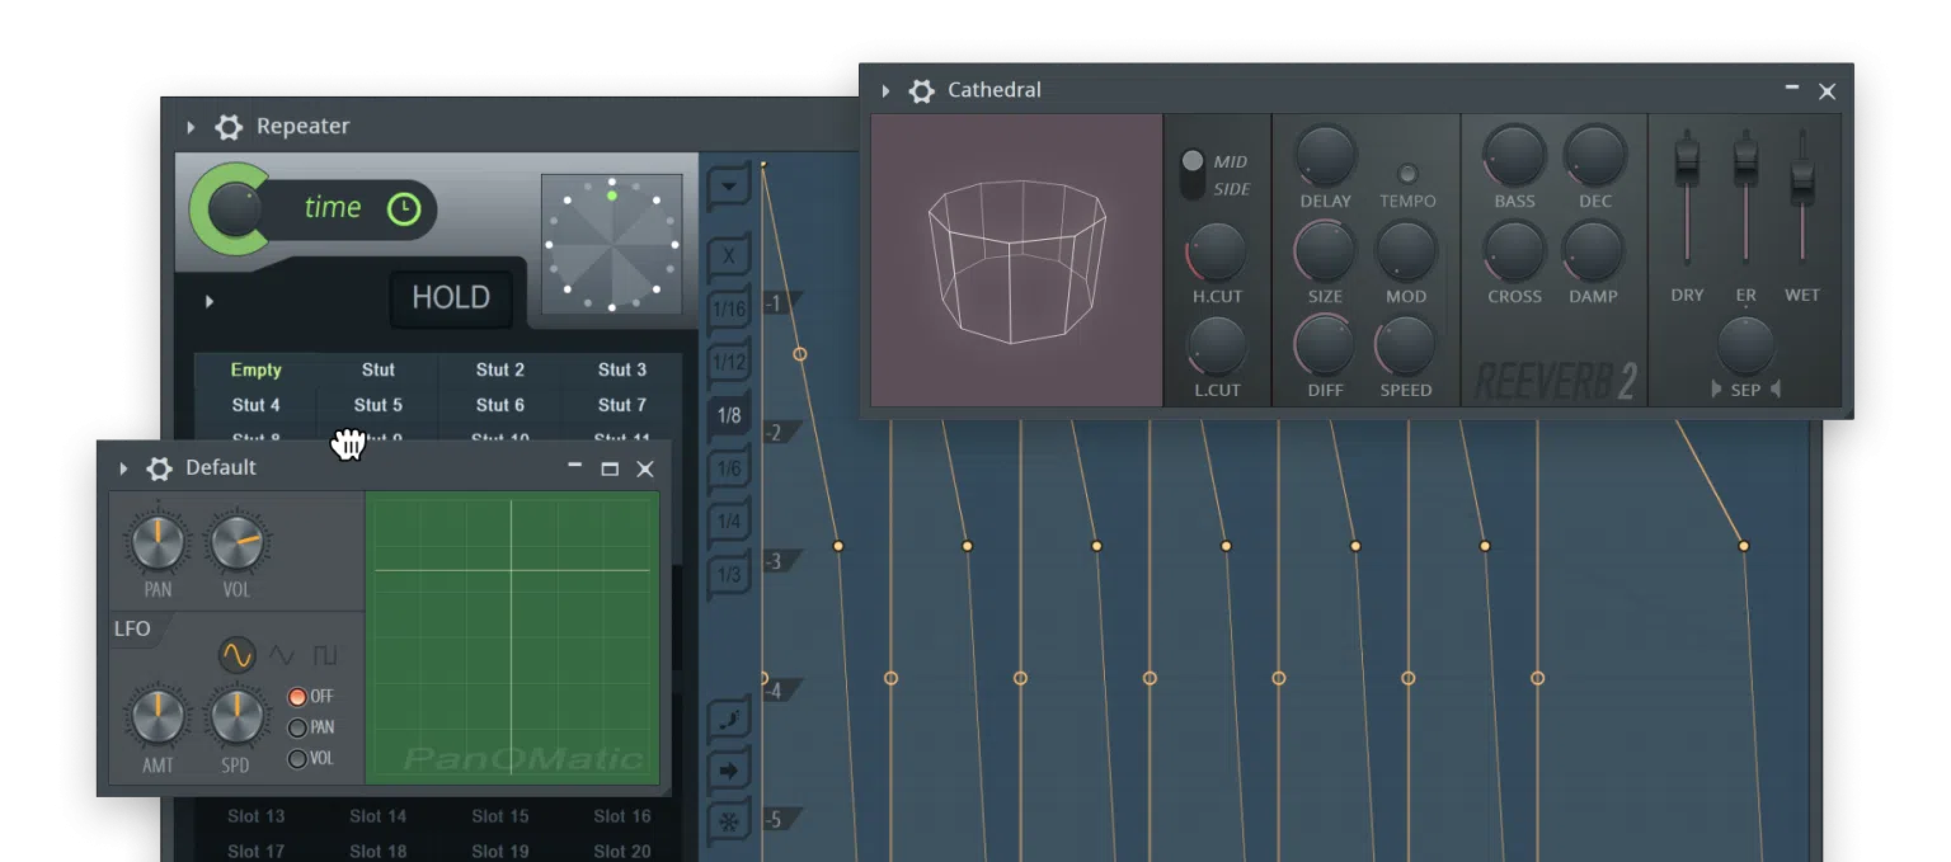Select the 1/16 snap setting

pyautogui.click(x=728, y=309)
